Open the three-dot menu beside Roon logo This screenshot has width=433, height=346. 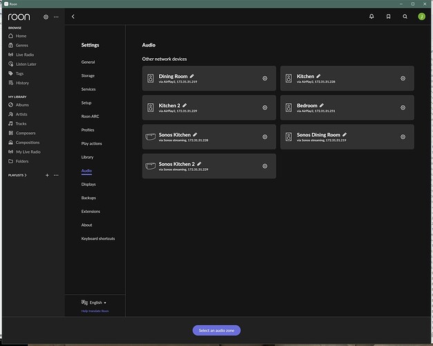(x=56, y=17)
